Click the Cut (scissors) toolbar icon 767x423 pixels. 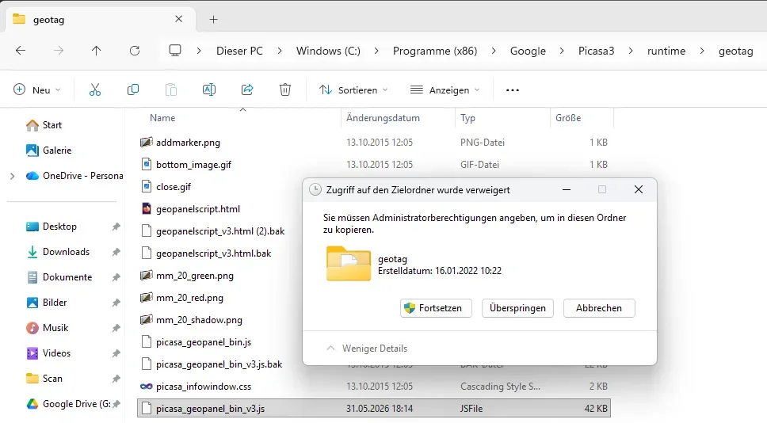[95, 90]
